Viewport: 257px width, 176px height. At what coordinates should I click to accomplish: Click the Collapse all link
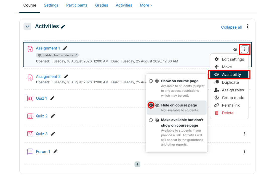(231, 27)
